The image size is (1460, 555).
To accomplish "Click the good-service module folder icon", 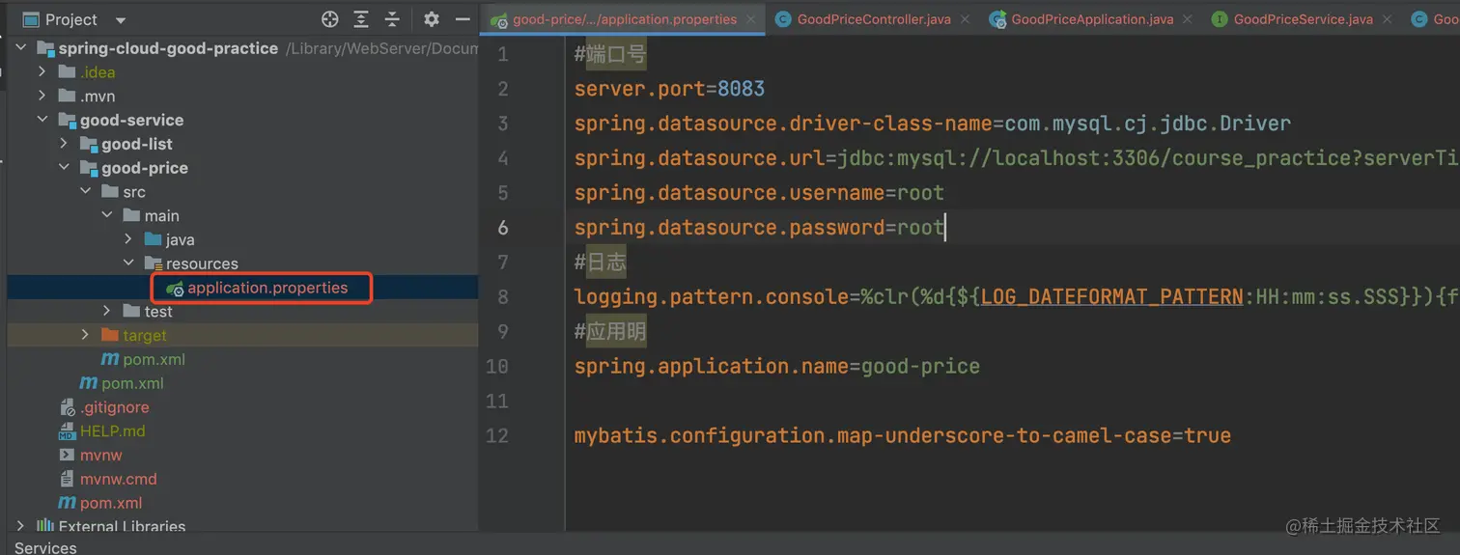I will tap(67, 120).
